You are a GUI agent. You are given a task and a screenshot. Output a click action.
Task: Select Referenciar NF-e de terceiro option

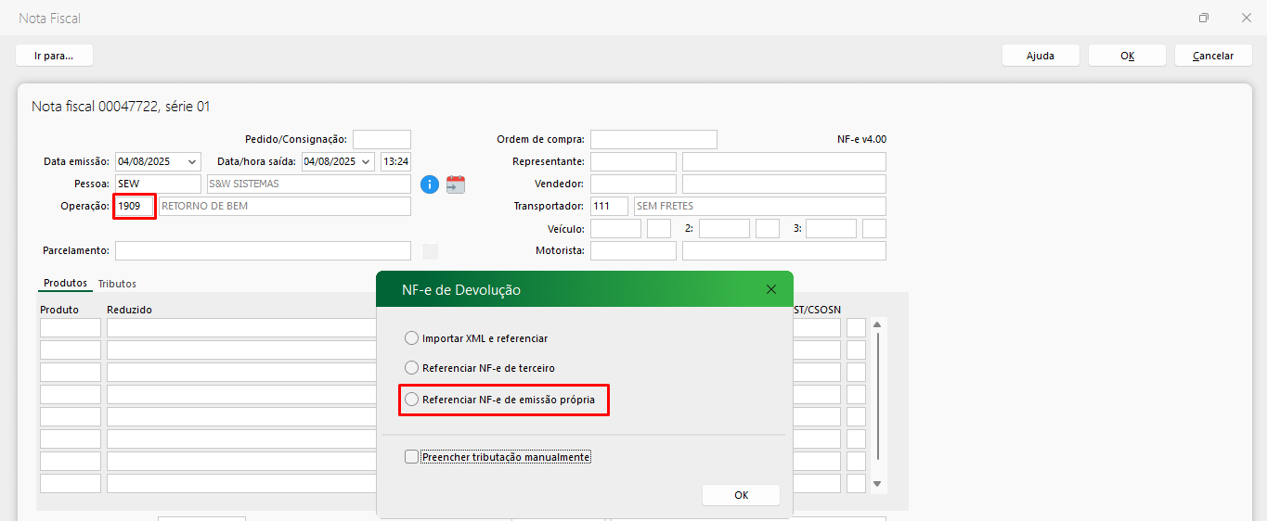[412, 368]
